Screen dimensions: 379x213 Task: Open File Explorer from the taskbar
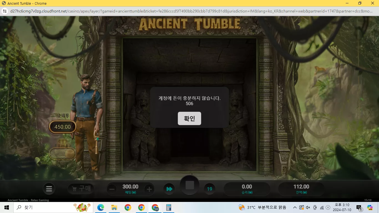coord(114,207)
